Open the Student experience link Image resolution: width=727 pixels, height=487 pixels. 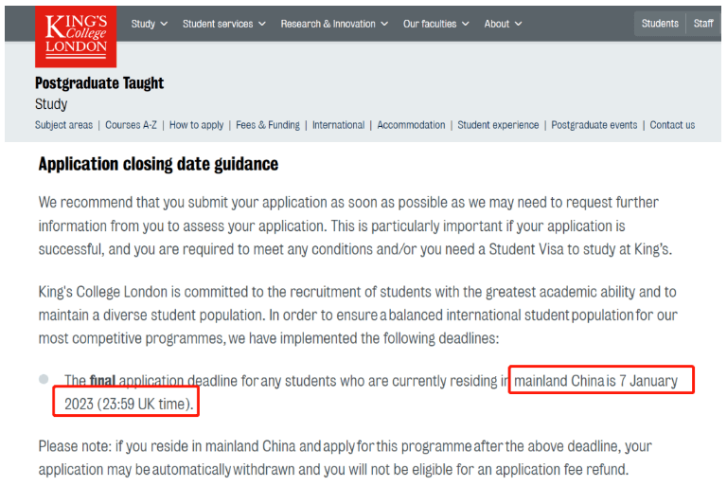click(498, 125)
